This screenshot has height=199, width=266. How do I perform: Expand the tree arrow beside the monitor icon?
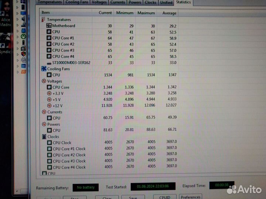(18, 13)
